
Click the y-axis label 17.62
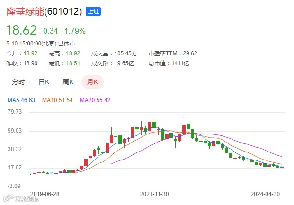point(15,168)
